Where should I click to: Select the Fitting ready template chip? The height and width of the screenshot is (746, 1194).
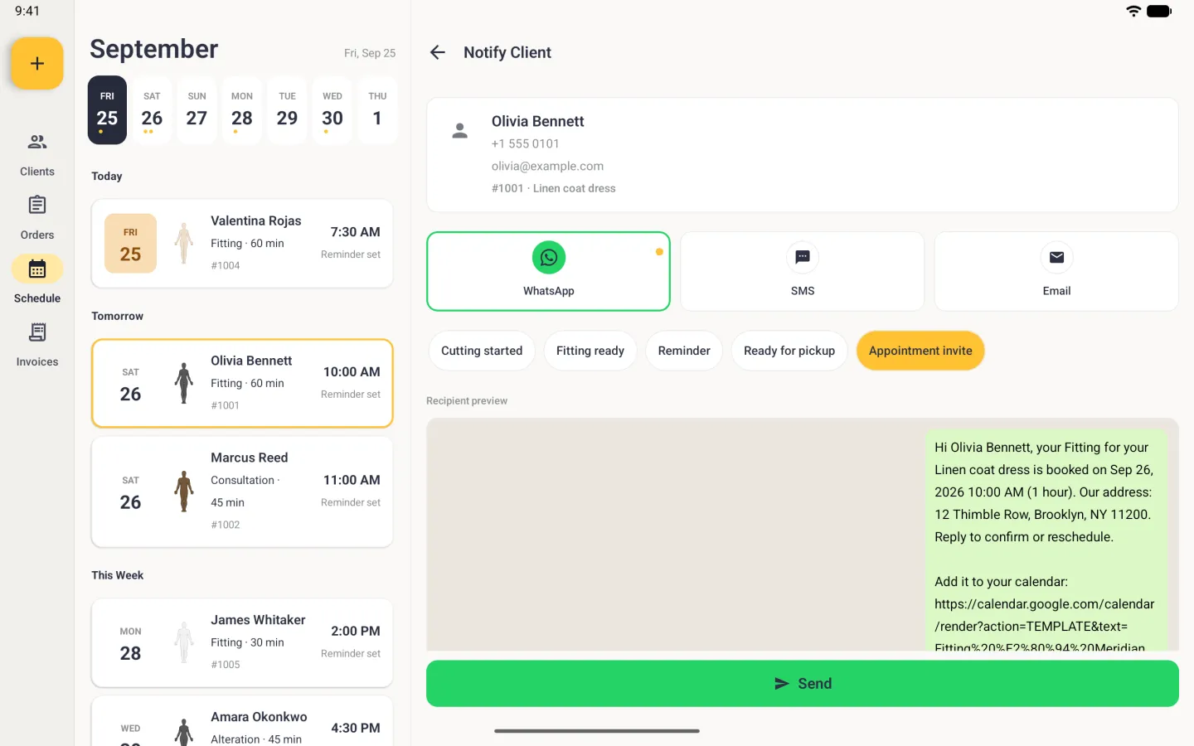590,351
